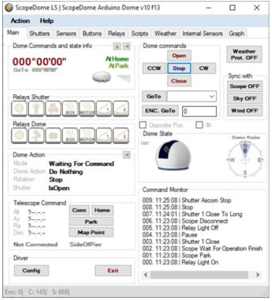Click the up-arrow icon in Dome Commands info header

click(x=117, y=46)
